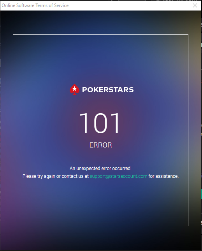
Task: Click the green strip at the window's right edge
Action: 201,194
